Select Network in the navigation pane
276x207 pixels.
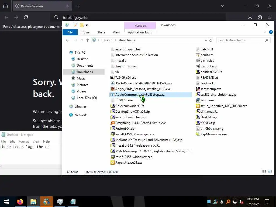point(81,115)
